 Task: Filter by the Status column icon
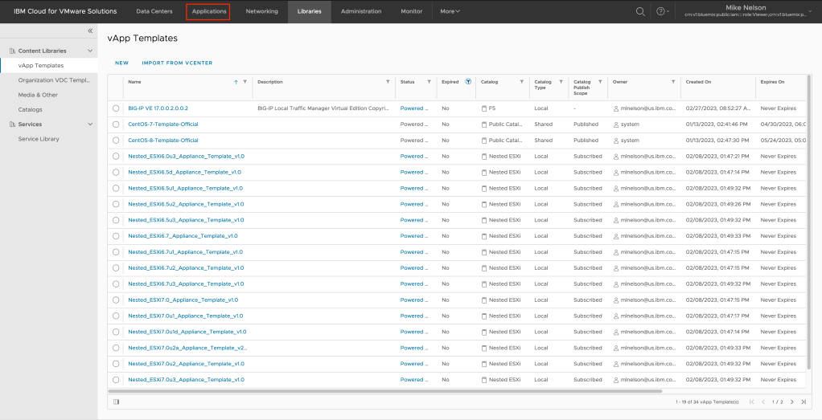pyautogui.click(x=429, y=82)
